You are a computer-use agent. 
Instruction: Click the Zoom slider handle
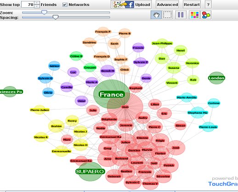pos(44,12)
